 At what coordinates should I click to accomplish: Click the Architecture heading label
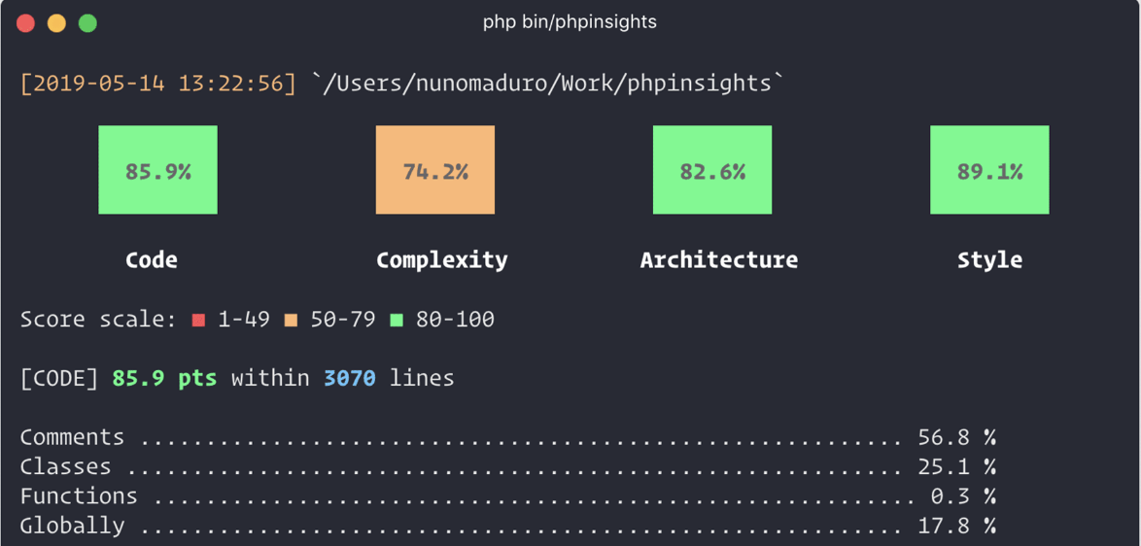[x=719, y=259]
